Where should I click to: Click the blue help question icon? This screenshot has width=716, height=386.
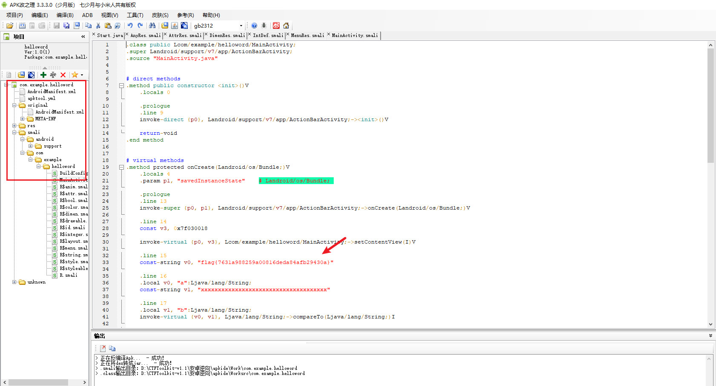[254, 26]
